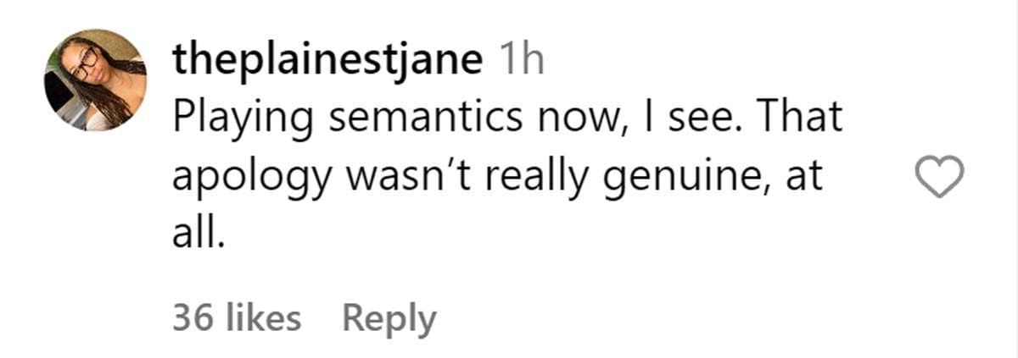This screenshot has width=1018, height=358.
Task: Open the commenter's round avatar
Action: click(x=95, y=80)
